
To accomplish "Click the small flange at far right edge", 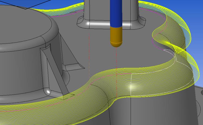I will point(200,92).
